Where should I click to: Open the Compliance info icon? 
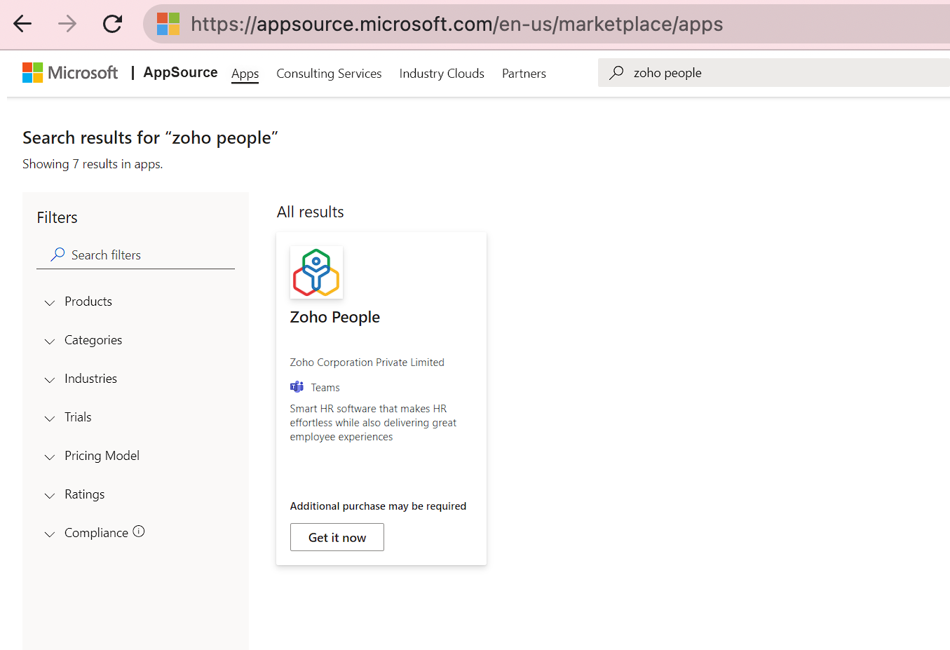tap(139, 531)
